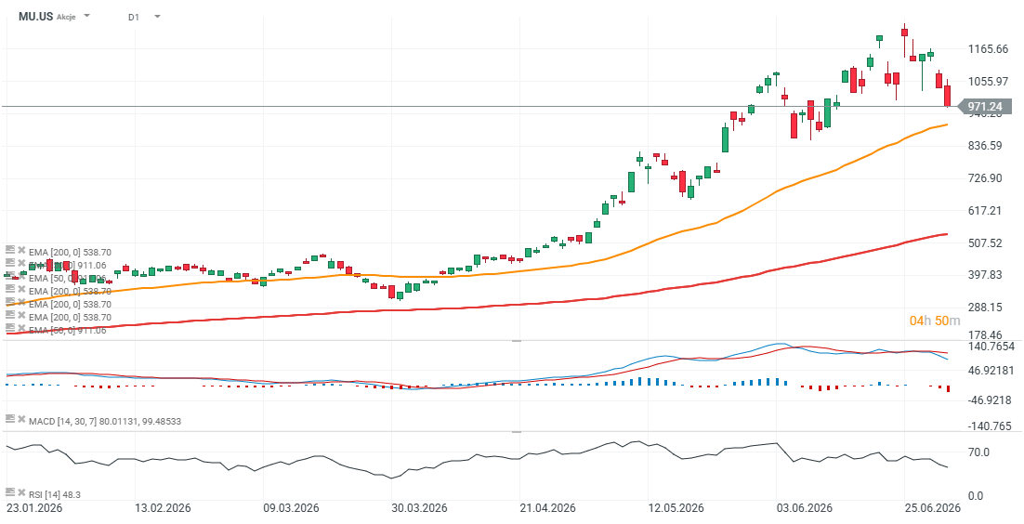Click the 25.06.2026 date label
Image resolution: width=1024 pixels, height=524 pixels.
pyautogui.click(x=932, y=508)
